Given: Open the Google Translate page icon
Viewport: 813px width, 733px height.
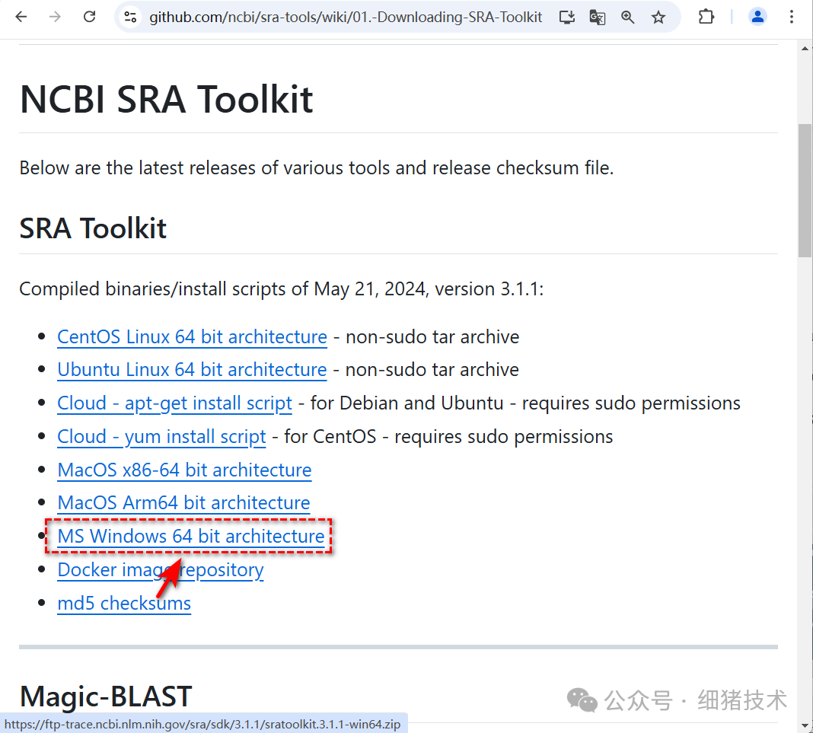Looking at the screenshot, I should pos(597,17).
